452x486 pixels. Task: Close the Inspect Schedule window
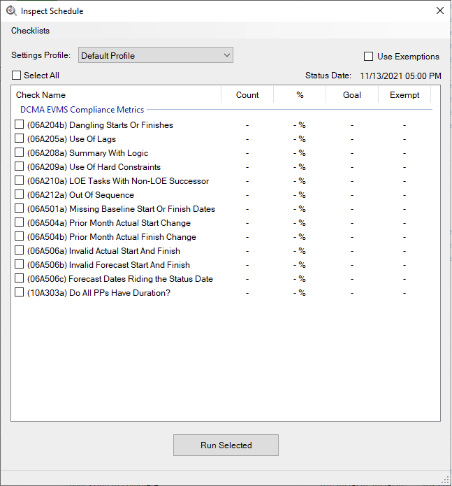point(439,10)
